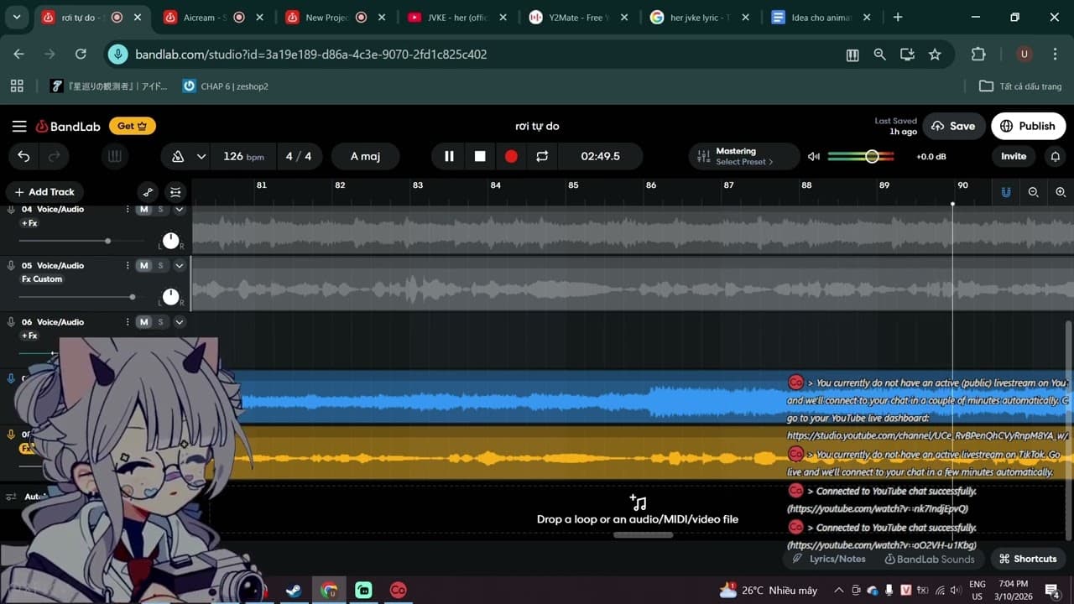The width and height of the screenshot is (1074, 604).
Task: Toggle the metronome
Action: (x=178, y=156)
